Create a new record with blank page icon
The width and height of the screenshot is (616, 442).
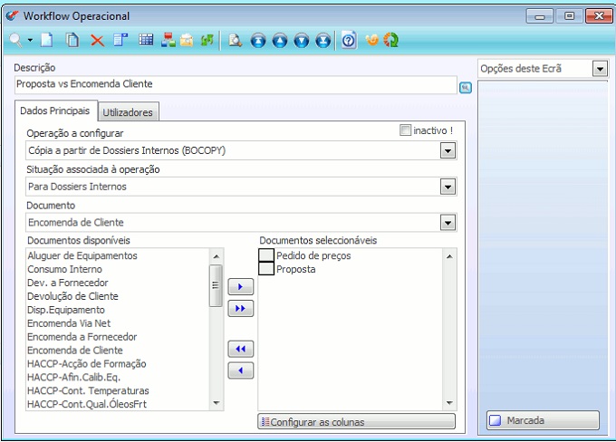pos(47,40)
